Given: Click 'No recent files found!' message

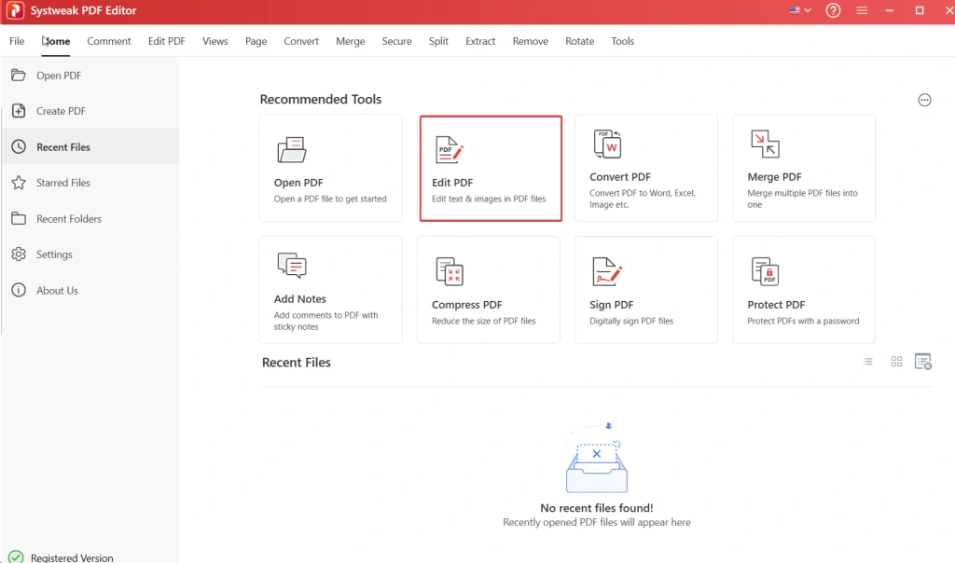Looking at the screenshot, I should point(596,508).
